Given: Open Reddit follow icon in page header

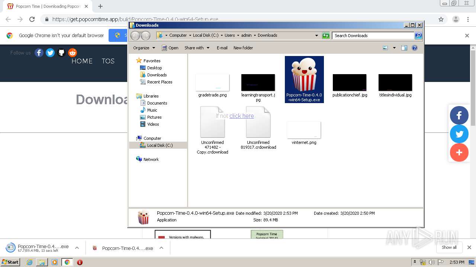Looking at the screenshot, I should click(x=73, y=53).
